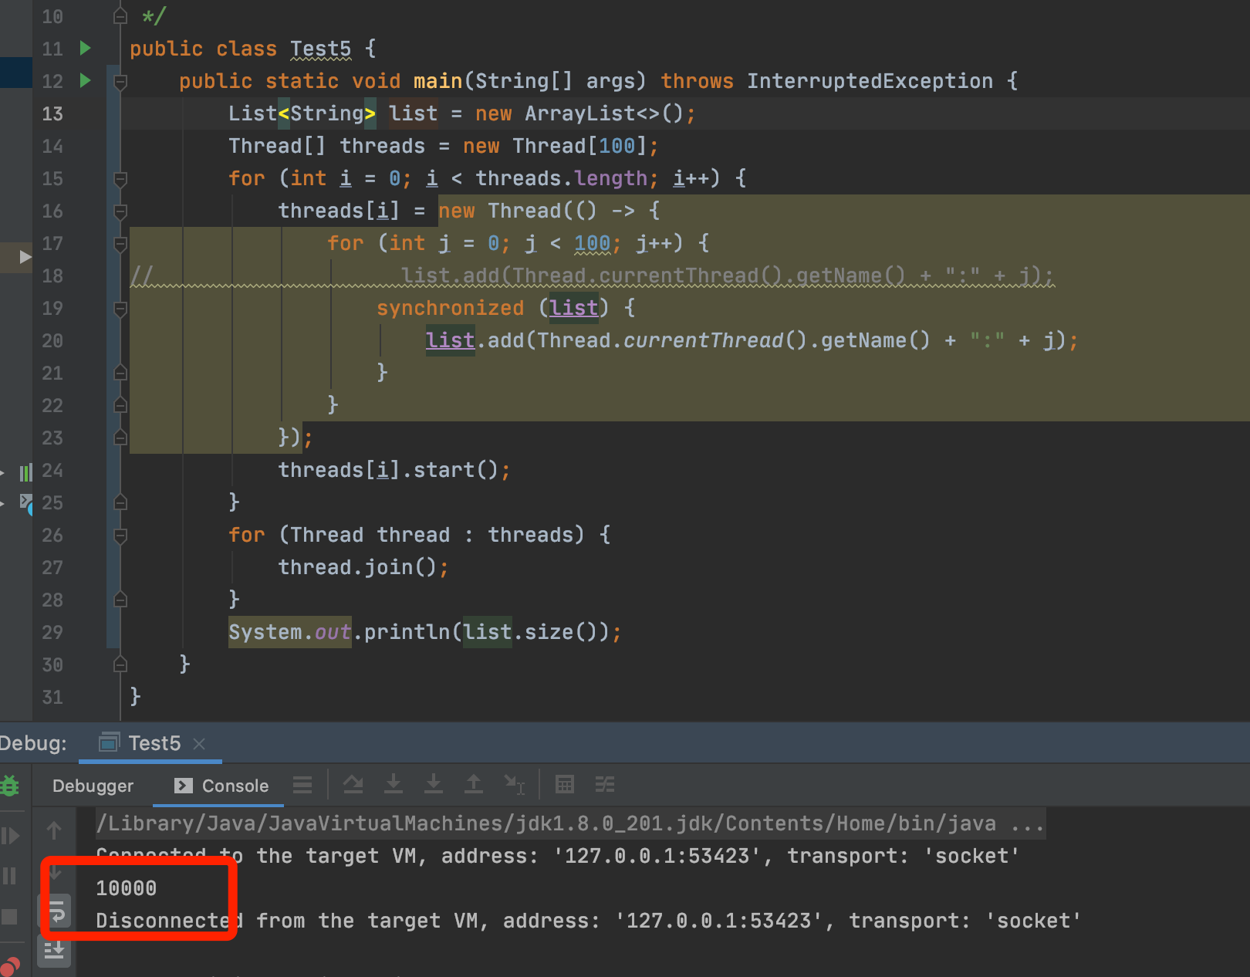Collapse the lambda fold at line 16
Viewport: 1250px width, 977px height.
120,211
